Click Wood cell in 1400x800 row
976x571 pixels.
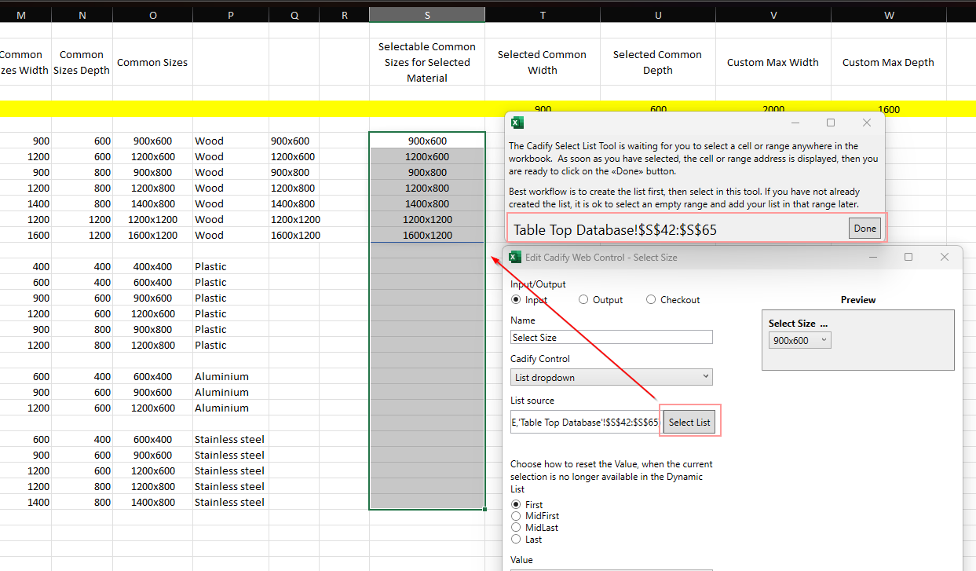[231, 203]
